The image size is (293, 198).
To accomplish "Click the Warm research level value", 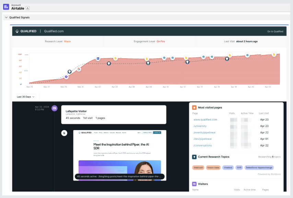I will 67,41.
